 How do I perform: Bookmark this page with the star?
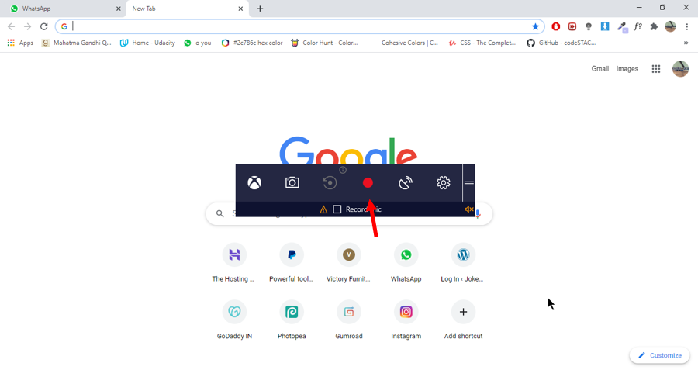pyautogui.click(x=535, y=26)
